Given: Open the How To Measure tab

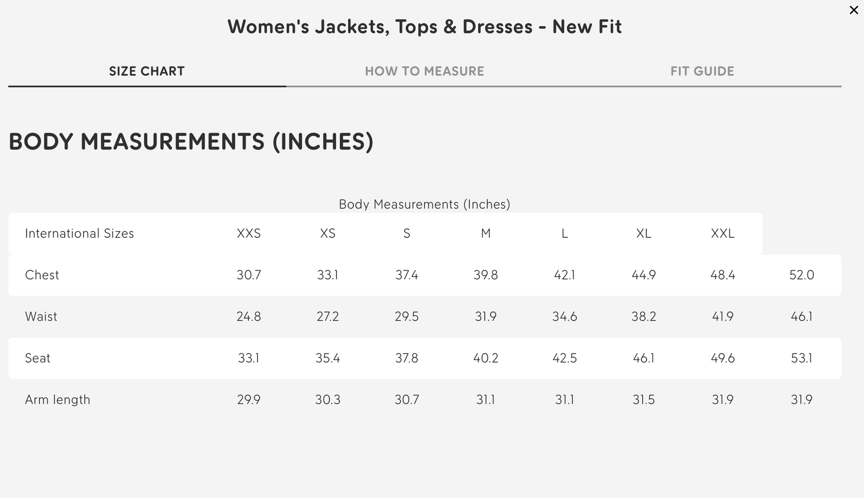Looking at the screenshot, I should [x=424, y=71].
